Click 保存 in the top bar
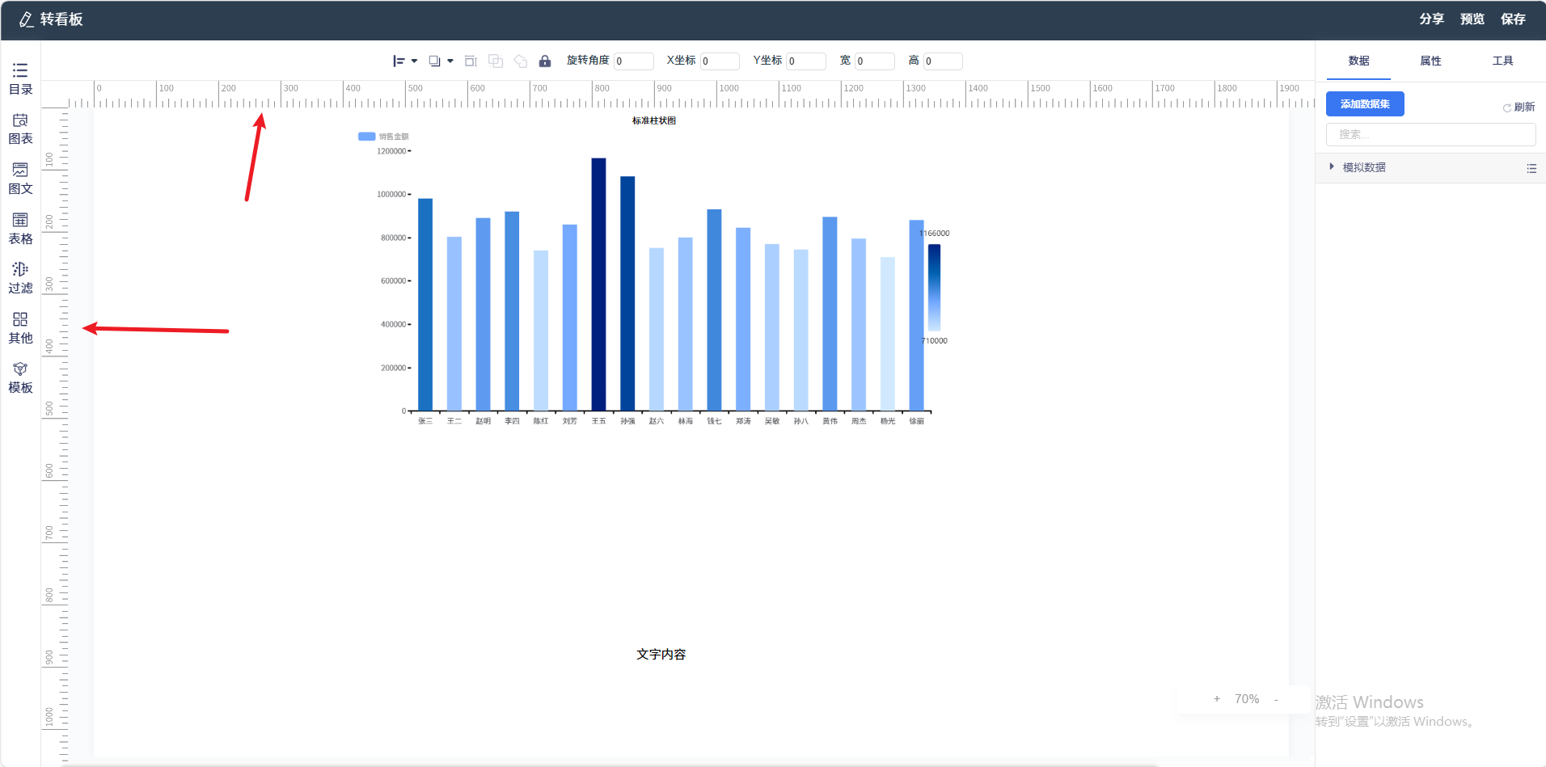 1513,19
